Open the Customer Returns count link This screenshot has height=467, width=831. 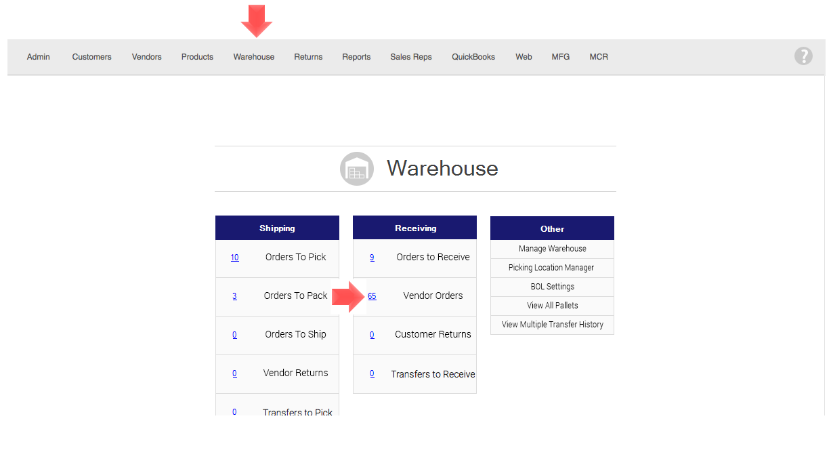pos(372,335)
